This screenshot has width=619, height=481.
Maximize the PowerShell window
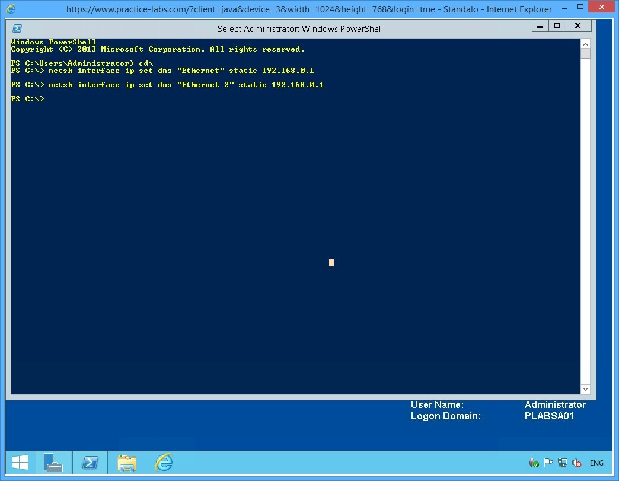[556, 26]
